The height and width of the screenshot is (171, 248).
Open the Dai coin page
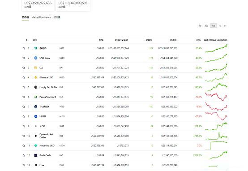[41, 68]
